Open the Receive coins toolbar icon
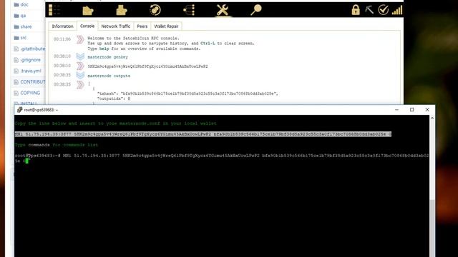The height and width of the screenshot is (257, 458). coord(121,10)
